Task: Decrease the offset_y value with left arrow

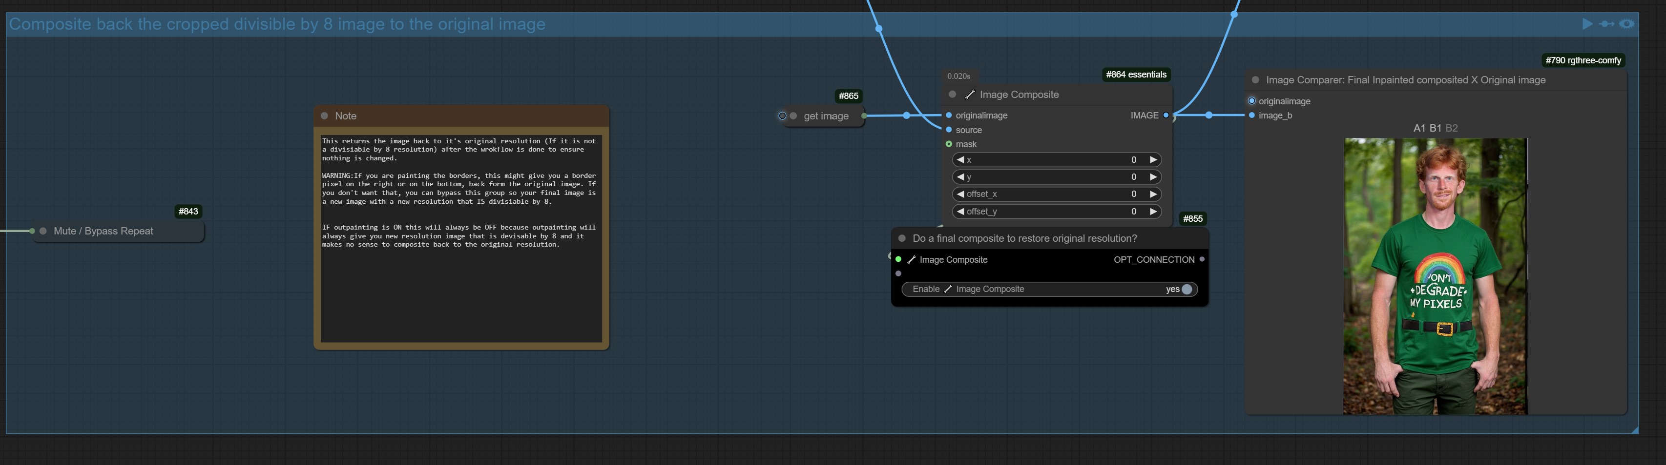Action: pos(960,212)
